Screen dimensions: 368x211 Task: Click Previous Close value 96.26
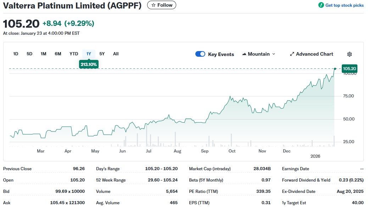tap(79, 169)
